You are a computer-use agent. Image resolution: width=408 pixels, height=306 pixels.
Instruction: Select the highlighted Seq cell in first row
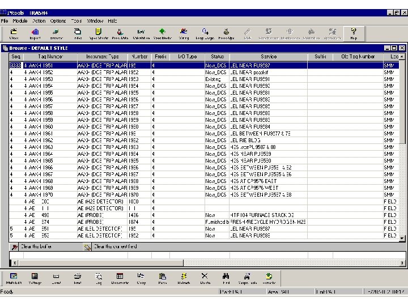[16, 66]
